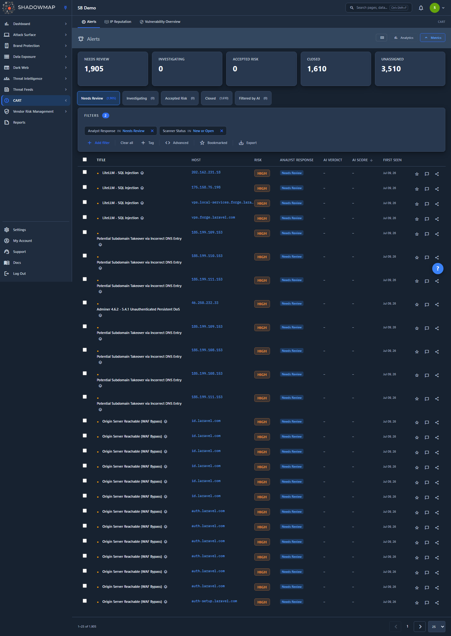Open the notifications bell

(x=421, y=8)
